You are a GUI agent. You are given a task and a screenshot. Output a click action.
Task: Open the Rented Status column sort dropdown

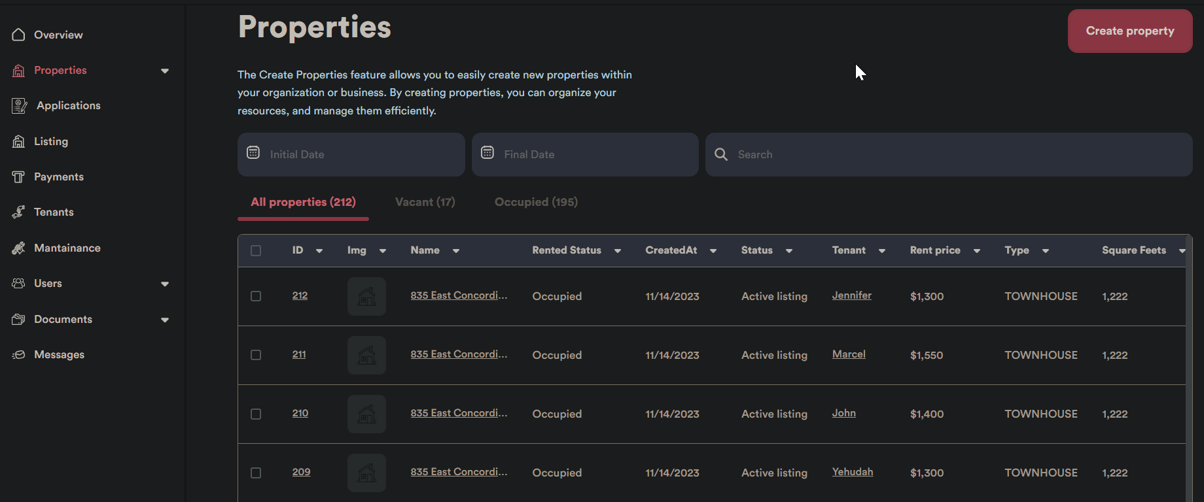click(618, 251)
